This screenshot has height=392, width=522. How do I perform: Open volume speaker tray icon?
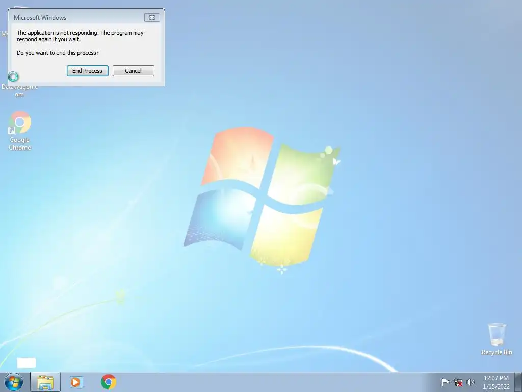(471, 382)
